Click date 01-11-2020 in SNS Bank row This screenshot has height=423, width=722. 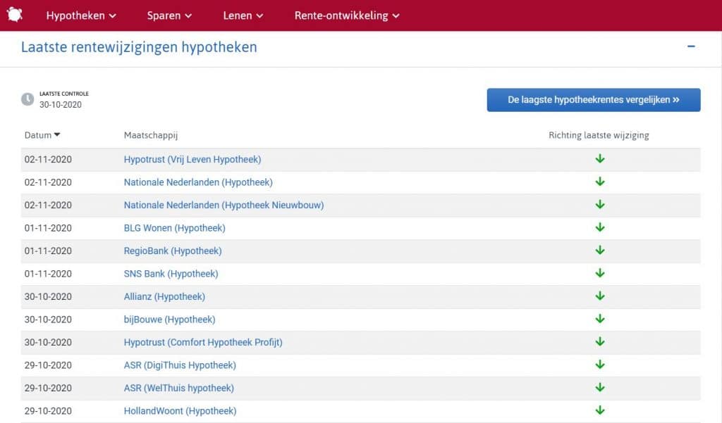[x=48, y=274]
